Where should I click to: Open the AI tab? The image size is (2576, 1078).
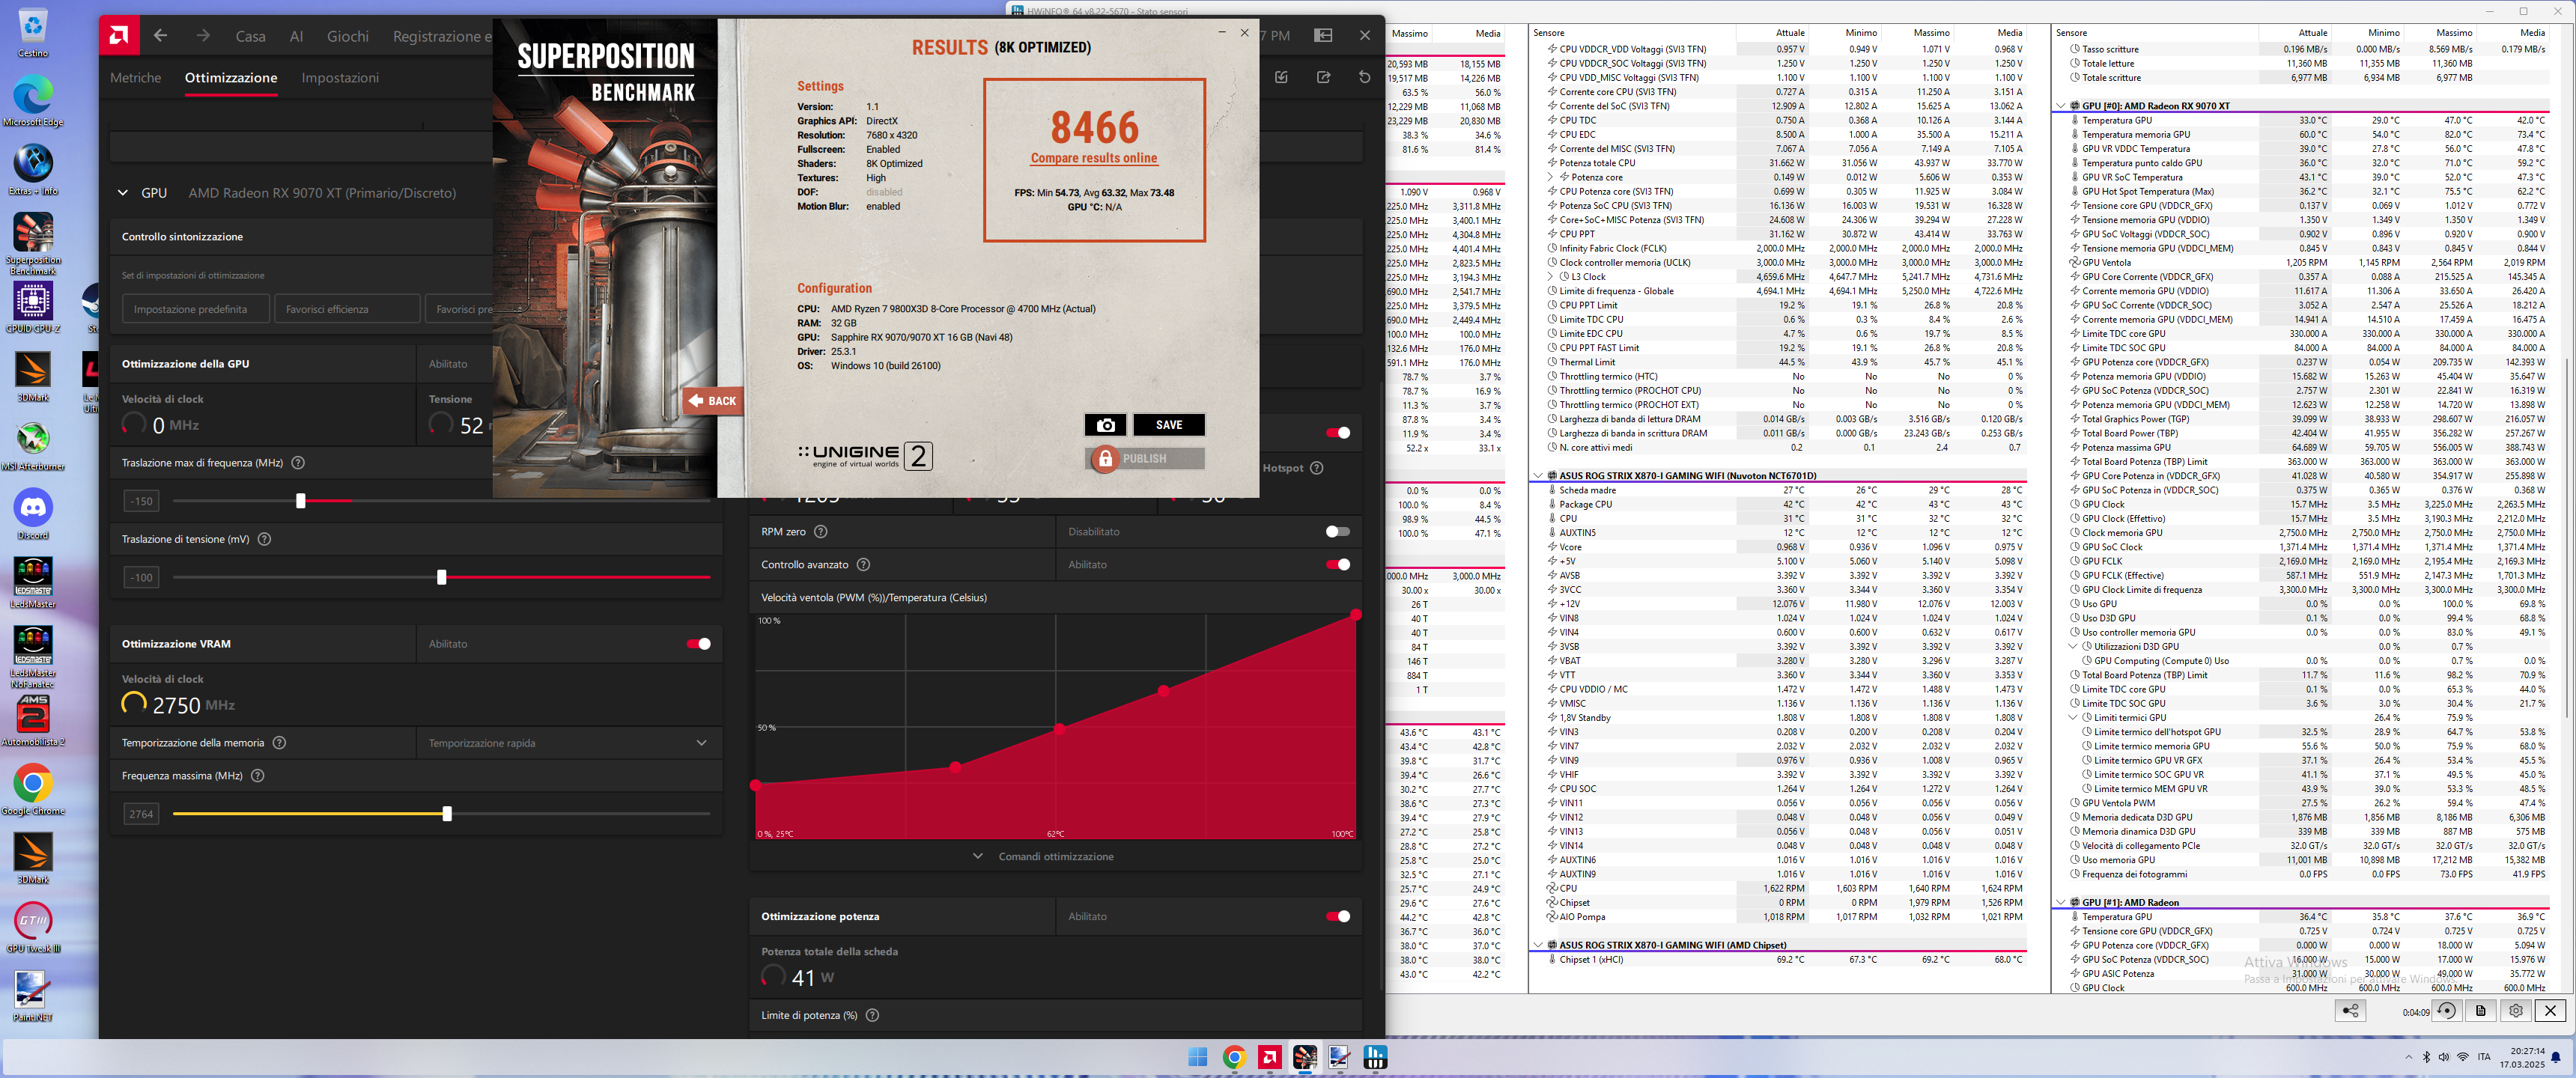[296, 36]
